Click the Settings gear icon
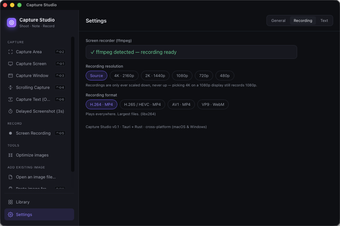This screenshot has height=226, width=340. click(x=10, y=215)
